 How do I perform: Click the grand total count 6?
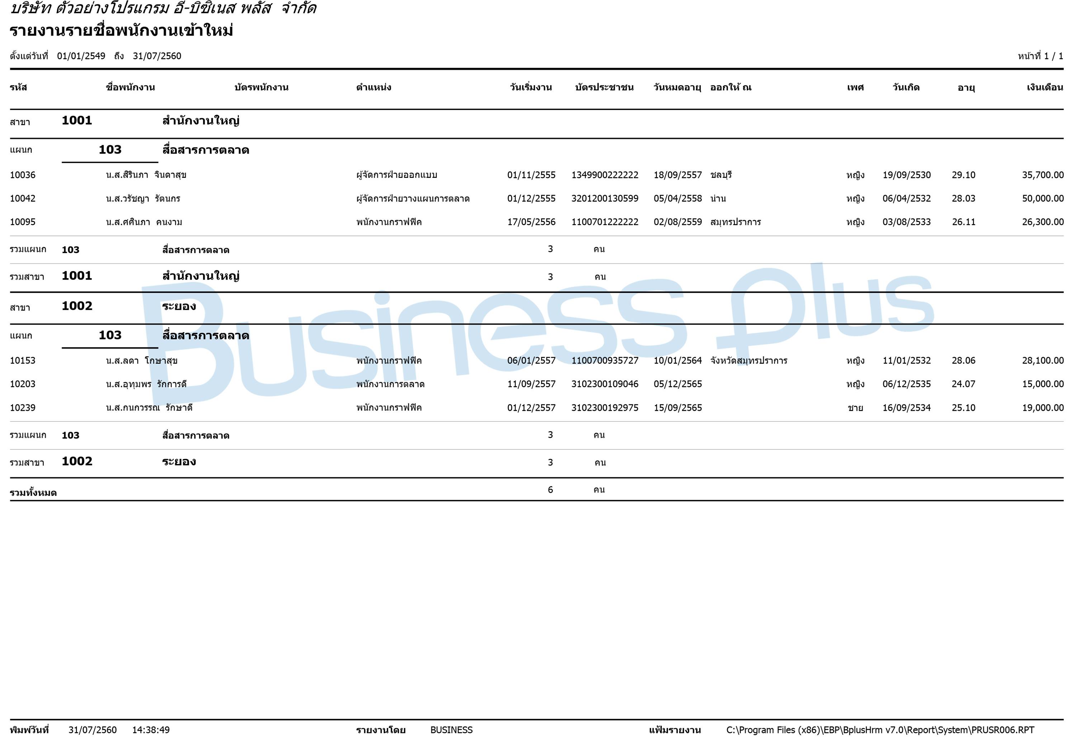550,490
